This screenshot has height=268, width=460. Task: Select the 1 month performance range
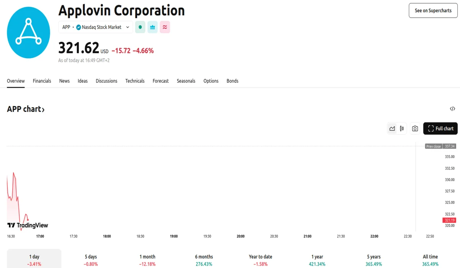(x=147, y=260)
